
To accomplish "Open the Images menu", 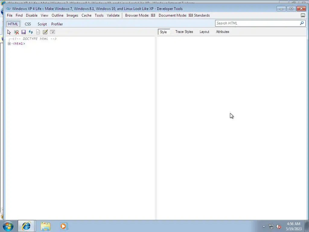I will (72, 15).
